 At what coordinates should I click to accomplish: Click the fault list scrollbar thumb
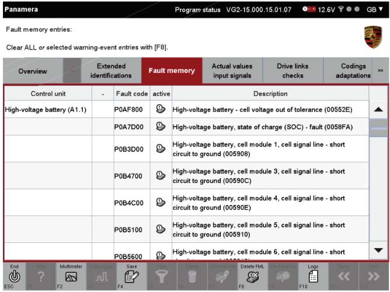tap(378, 128)
